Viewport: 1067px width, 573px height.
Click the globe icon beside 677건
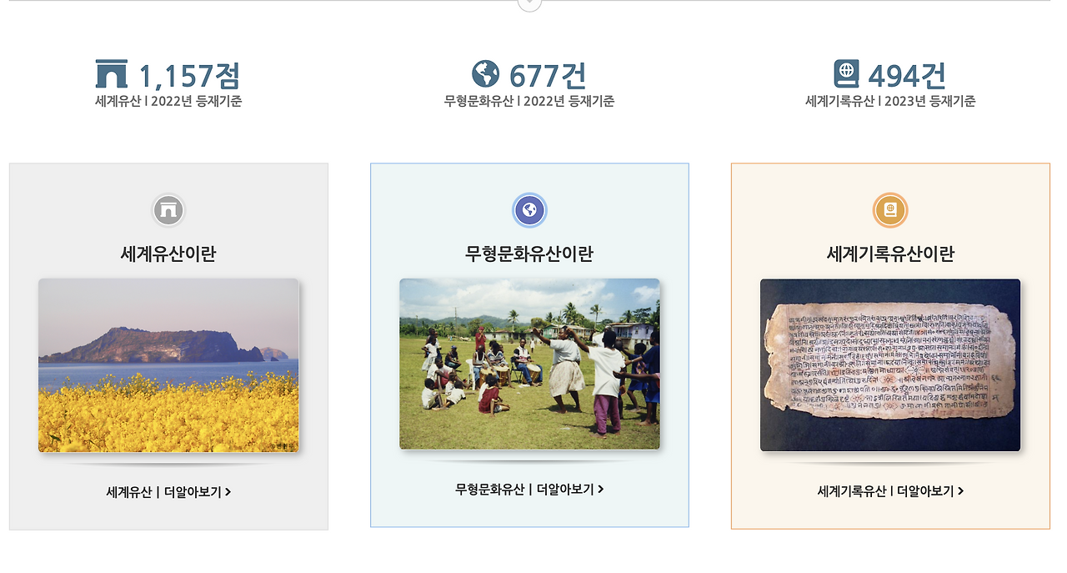pos(485,74)
